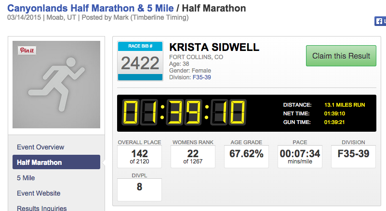Open the Event Website sidebar link
The height and width of the screenshot is (211, 386).
(39, 193)
